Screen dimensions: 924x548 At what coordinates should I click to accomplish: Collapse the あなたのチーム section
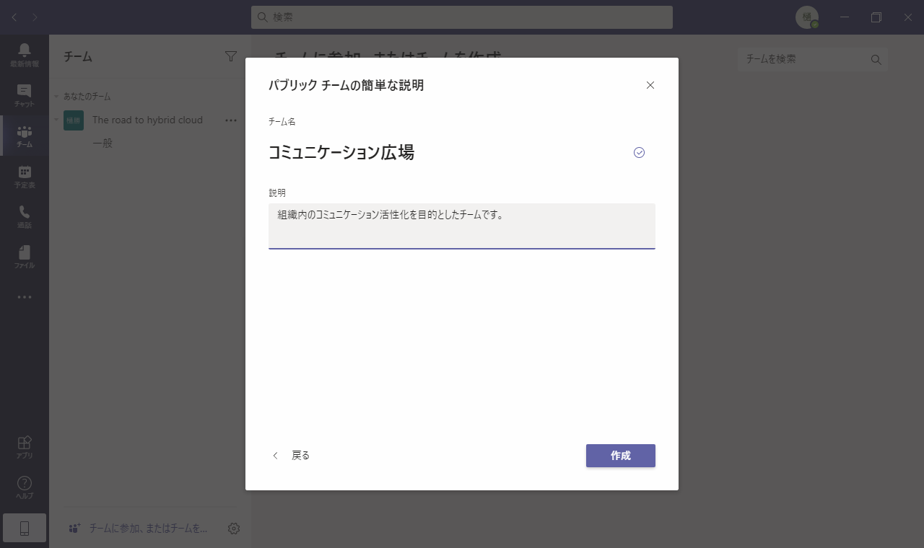point(56,97)
